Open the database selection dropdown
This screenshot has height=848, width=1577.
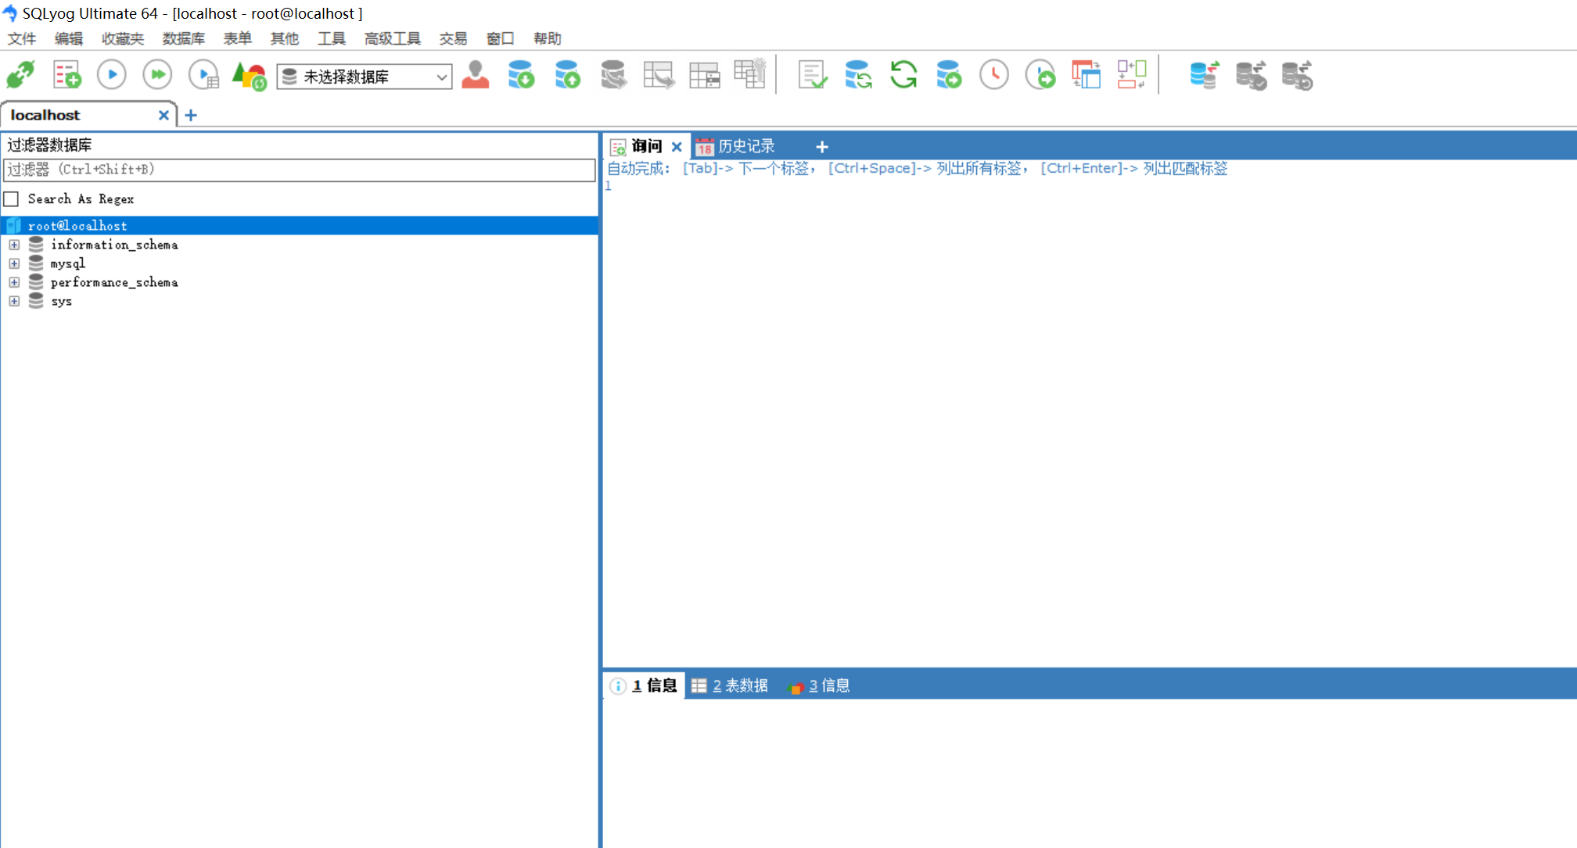(442, 77)
